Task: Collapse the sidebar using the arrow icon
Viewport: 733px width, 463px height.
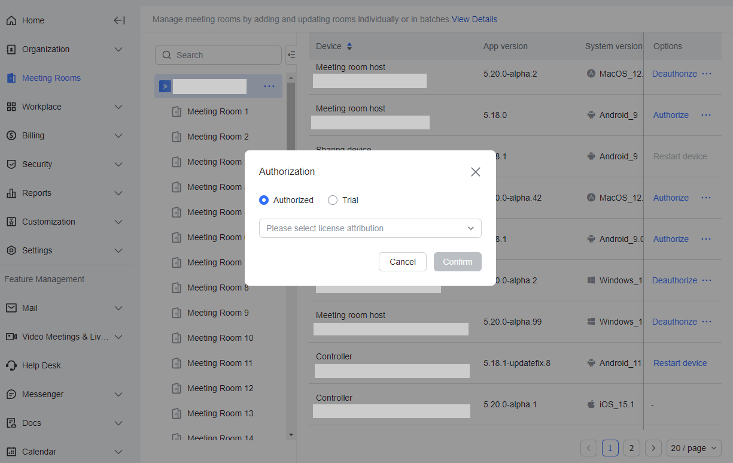Action: click(x=119, y=20)
